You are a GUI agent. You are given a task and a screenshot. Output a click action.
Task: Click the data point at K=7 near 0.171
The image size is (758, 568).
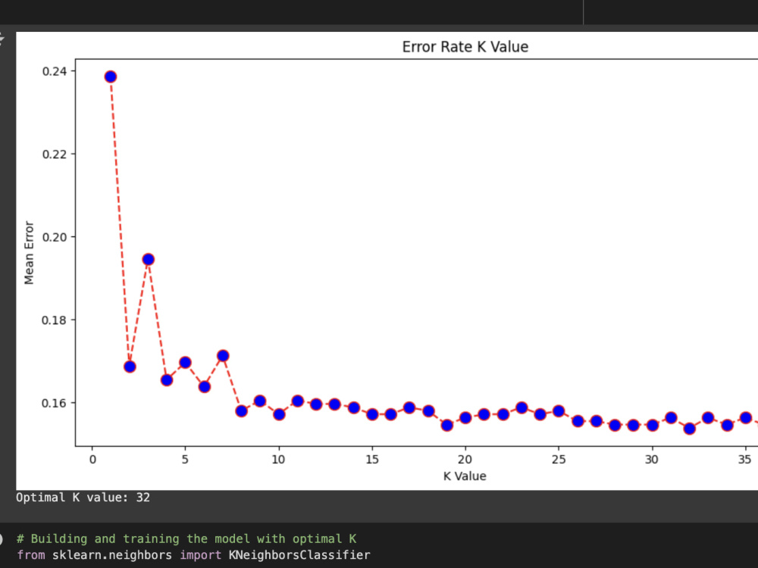point(223,356)
